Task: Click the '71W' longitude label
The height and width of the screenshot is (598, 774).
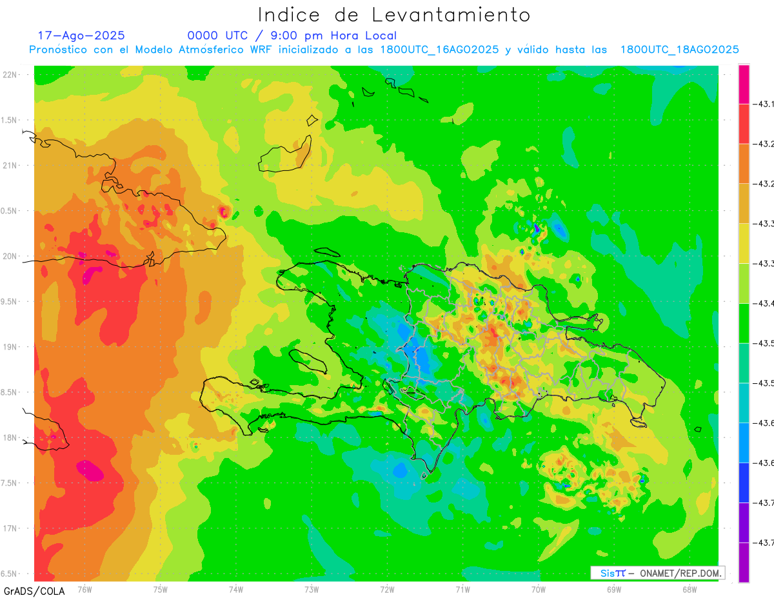Action: coord(462,589)
